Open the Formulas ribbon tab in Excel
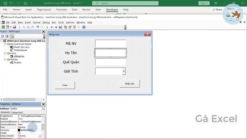This screenshot has height=139, width=247. (62, 10)
